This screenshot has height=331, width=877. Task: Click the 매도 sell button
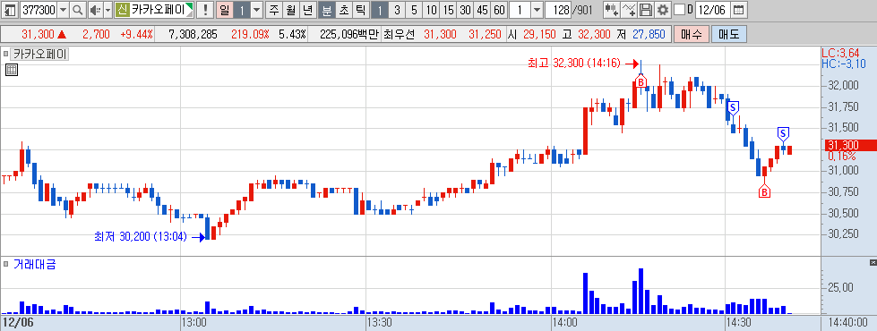coord(729,35)
